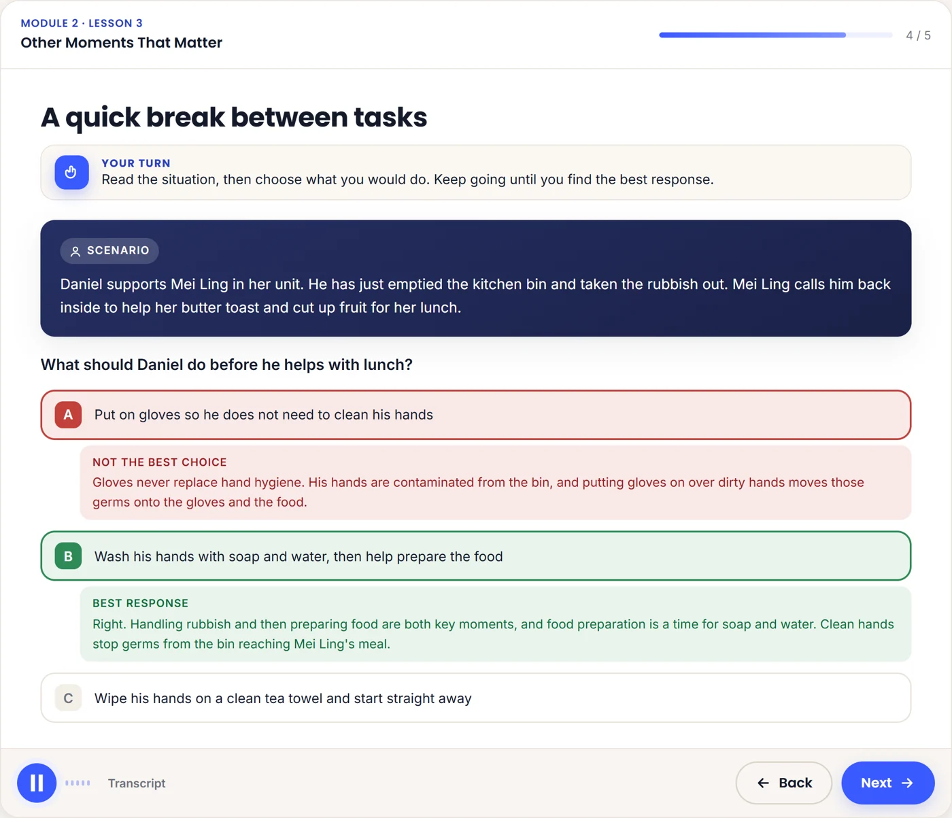The image size is (952, 818).
Task: Click the right arrow in Next button
Action: pos(907,783)
